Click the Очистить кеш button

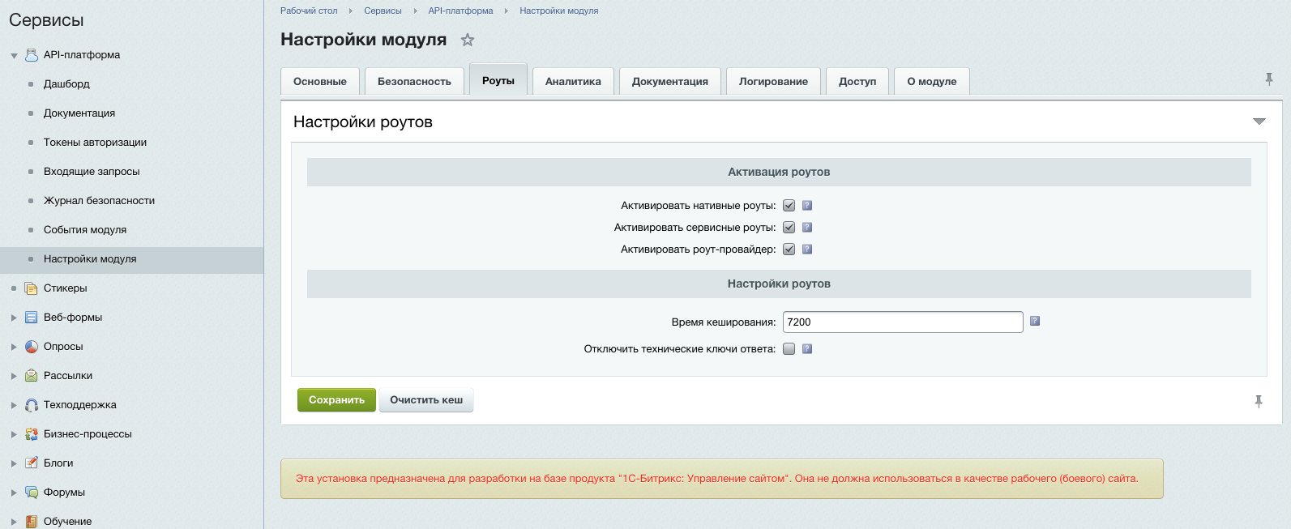coord(426,400)
